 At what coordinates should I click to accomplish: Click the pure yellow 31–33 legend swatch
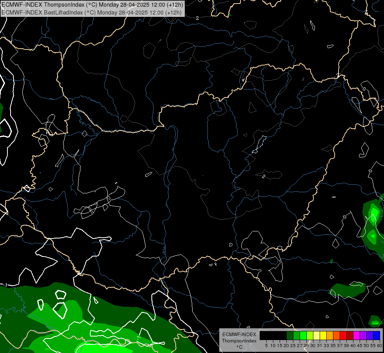pyautogui.click(x=323, y=335)
